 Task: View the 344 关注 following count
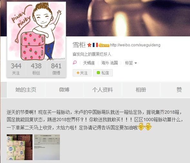click(16, 69)
